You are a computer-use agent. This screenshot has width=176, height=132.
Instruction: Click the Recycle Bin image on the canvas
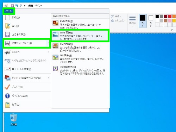tap(14, 118)
